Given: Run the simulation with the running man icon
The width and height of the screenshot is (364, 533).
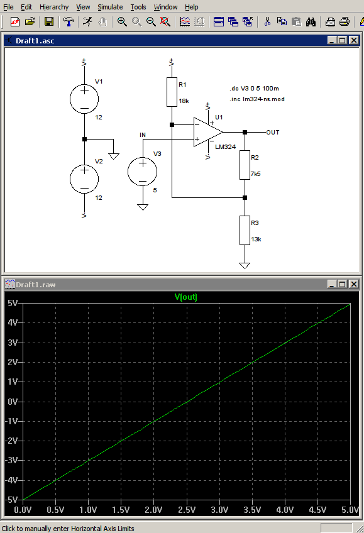Looking at the screenshot, I should [87, 22].
